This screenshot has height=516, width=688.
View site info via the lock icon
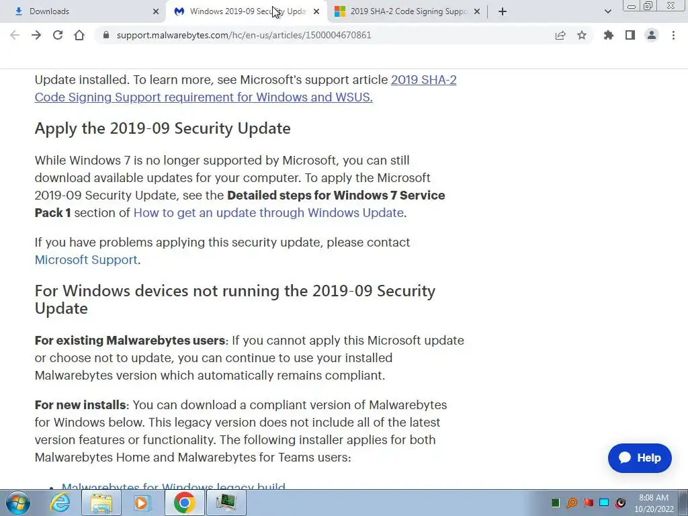(105, 35)
